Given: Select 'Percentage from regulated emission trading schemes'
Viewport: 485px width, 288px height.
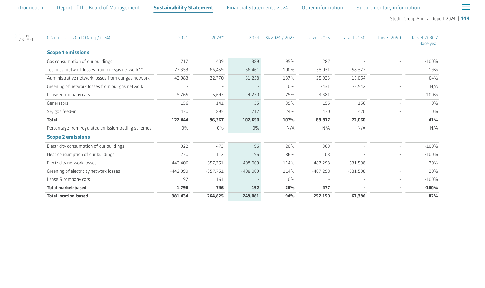Looking at the screenshot, I should [99, 128].
